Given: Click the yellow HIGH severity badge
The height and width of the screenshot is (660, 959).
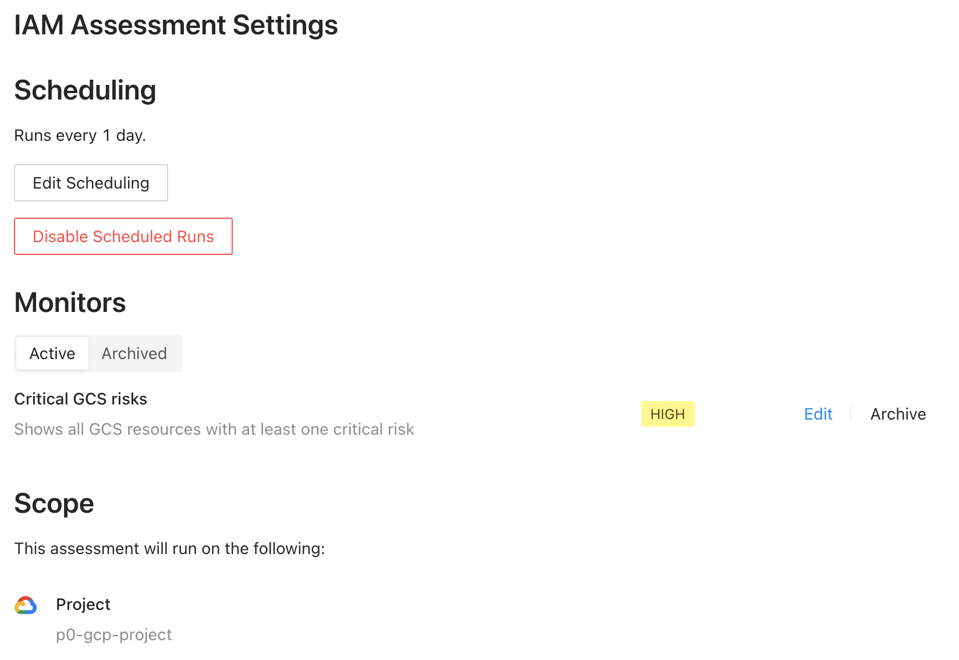Looking at the screenshot, I should tap(667, 414).
